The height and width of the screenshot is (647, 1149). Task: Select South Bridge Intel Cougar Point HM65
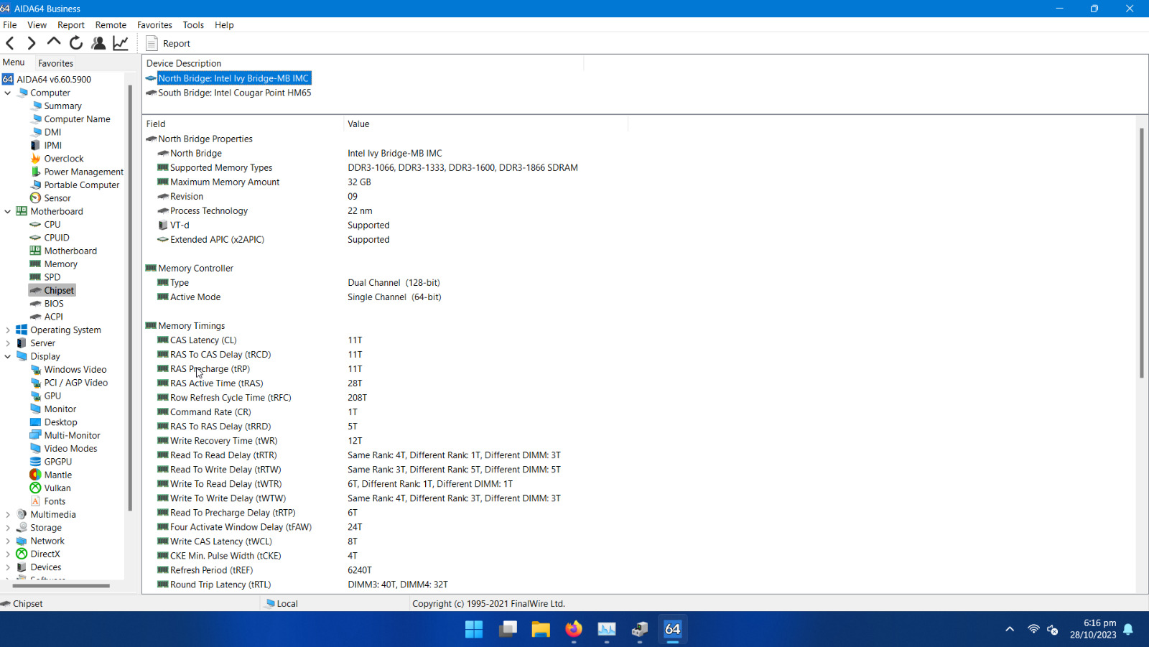tap(234, 93)
